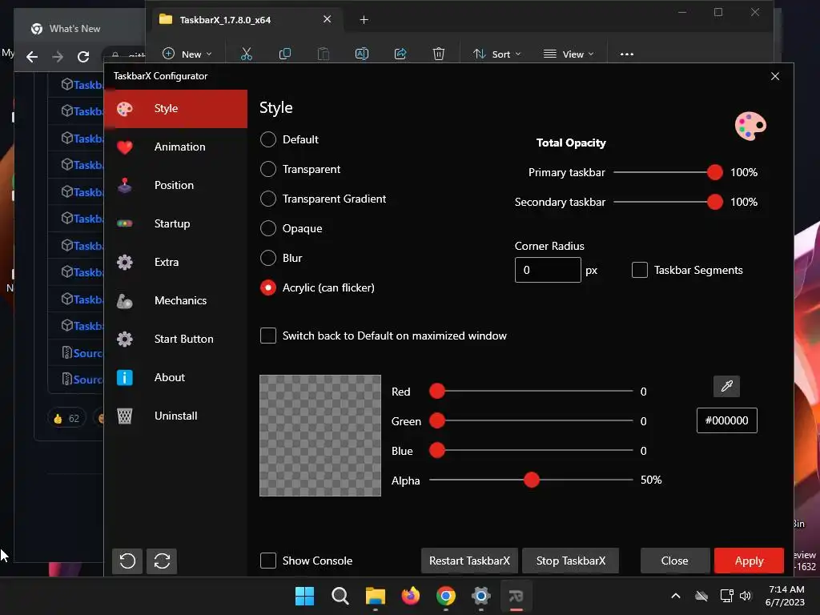Apply the TaskbarX settings
820x615 pixels.
point(749,561)
